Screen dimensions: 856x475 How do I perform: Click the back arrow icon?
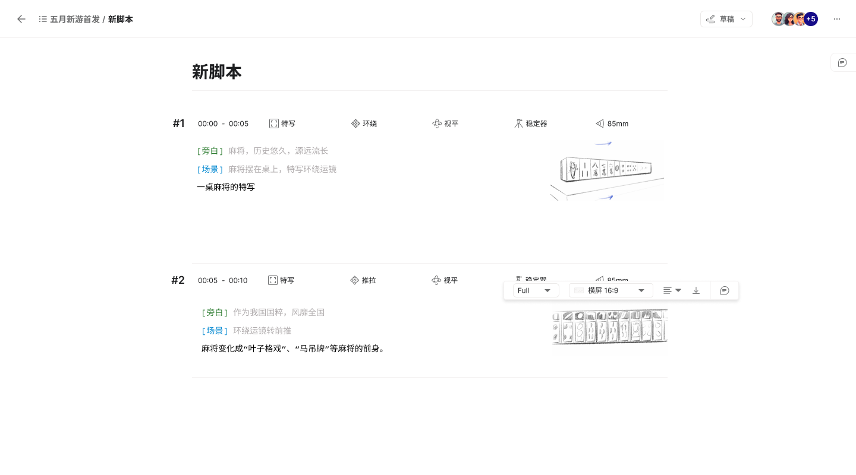coord(21,19)
